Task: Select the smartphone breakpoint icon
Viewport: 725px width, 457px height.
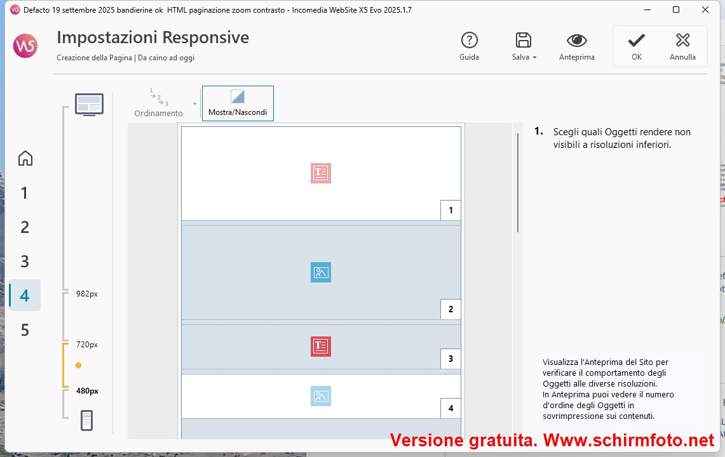Action: [x=87, y=420]
